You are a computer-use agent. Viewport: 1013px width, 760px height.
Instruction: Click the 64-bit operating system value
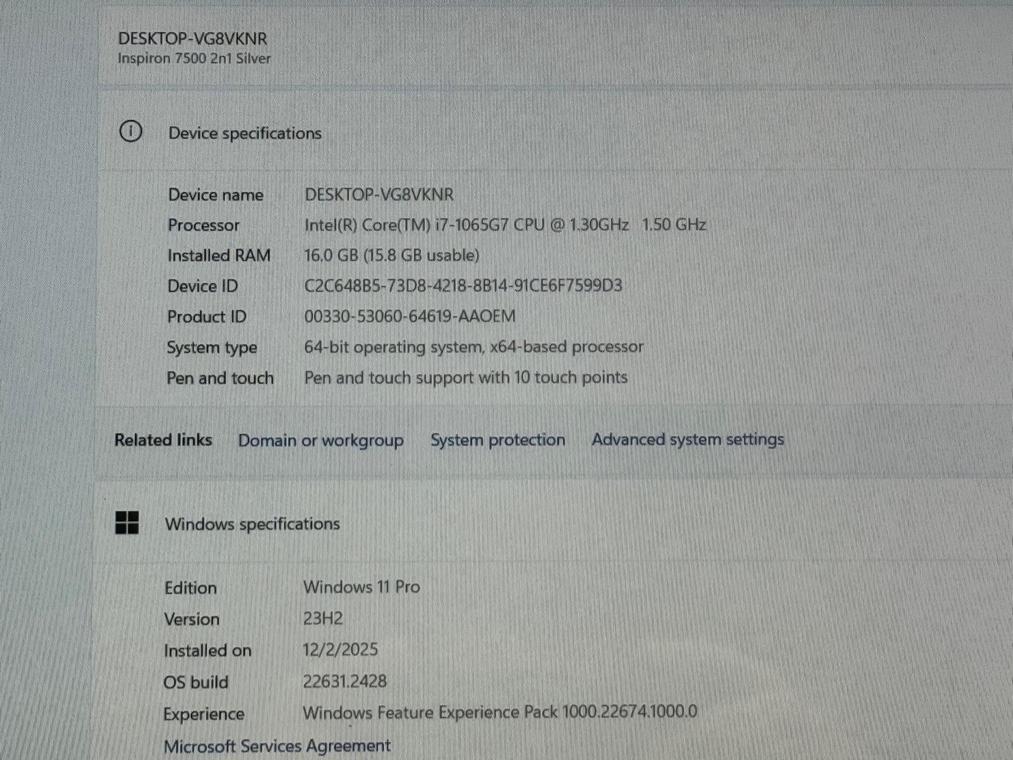coord(474,347)
